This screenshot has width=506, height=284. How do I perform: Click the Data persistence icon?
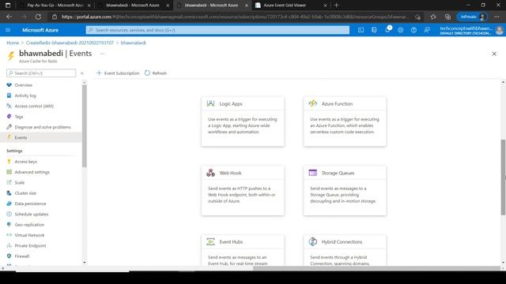click(x=9, y=204)
